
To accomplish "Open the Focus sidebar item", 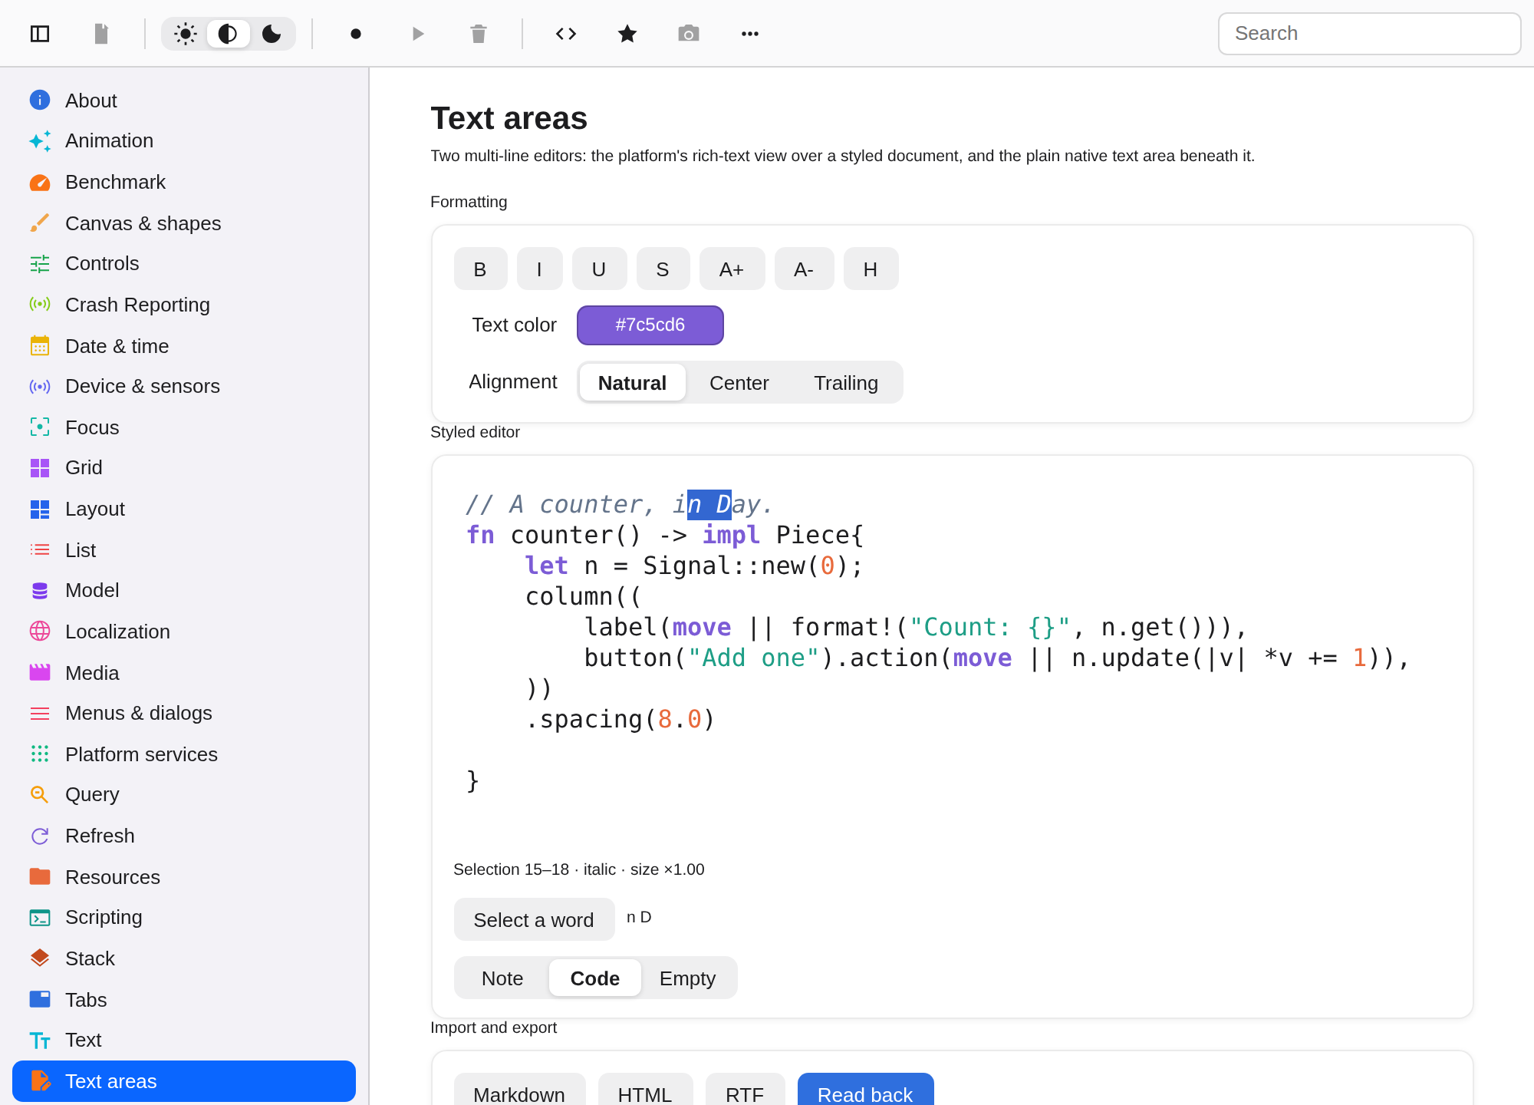I will (184, 427).
